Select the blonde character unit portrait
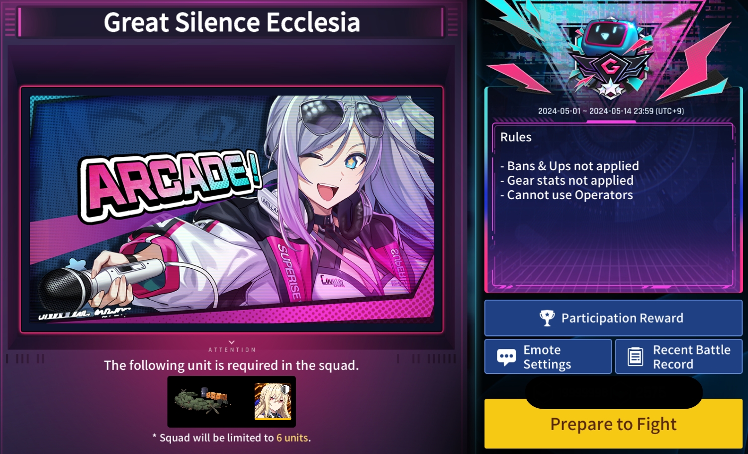 coord(273,402)
